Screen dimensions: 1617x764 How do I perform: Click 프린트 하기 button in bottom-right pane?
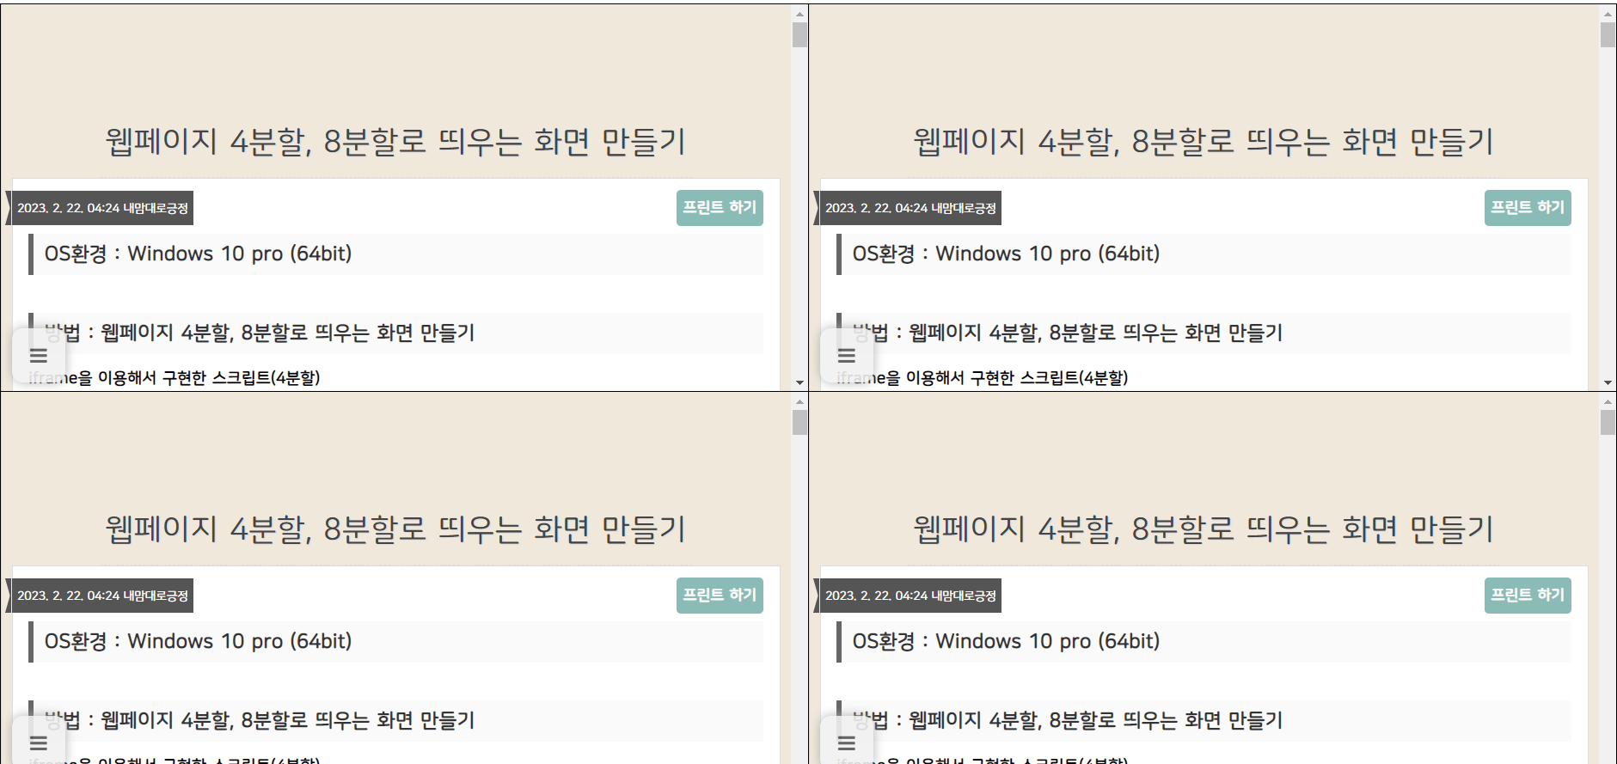point(1528,596)
